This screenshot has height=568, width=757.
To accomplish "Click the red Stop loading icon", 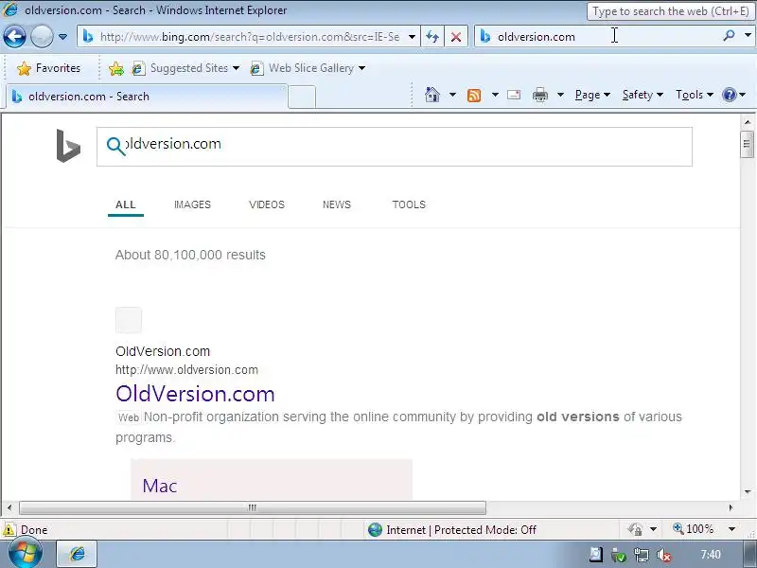I will pos(456,37).
